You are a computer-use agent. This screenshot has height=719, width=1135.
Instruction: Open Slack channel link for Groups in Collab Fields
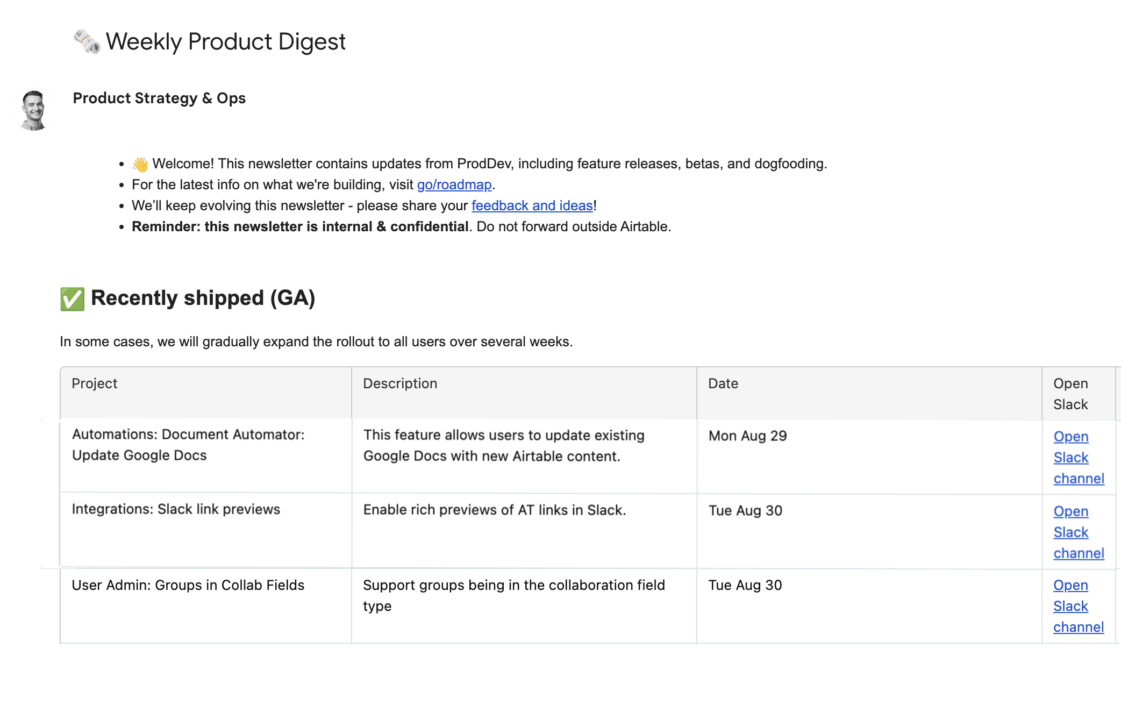[1070, 607]
